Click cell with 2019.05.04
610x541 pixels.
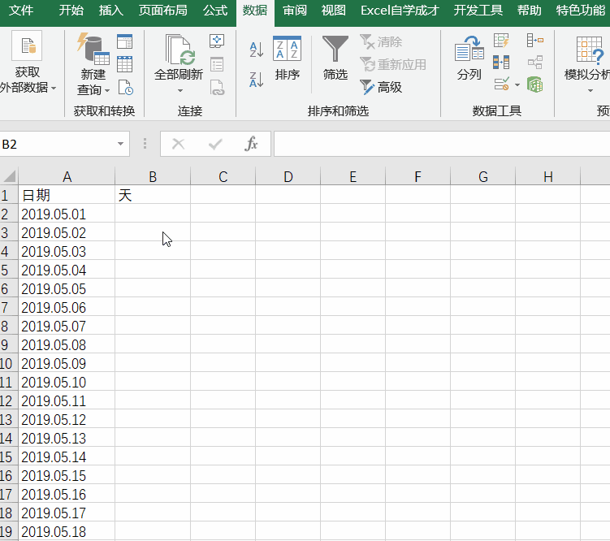tap(67, 270)
